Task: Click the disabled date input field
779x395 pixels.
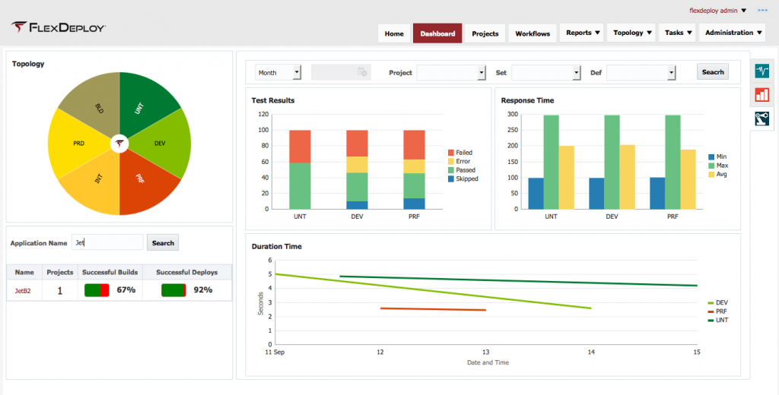Action: [x=341, y=72]
